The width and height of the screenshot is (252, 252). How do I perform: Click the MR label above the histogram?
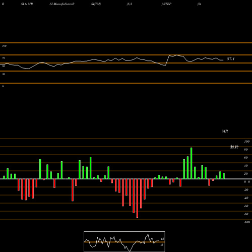pos(225,131)
